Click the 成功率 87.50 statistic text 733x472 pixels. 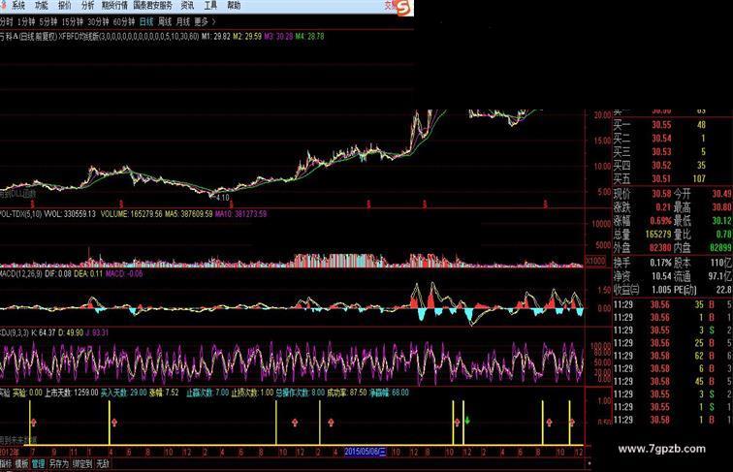(x=346, y=393)
